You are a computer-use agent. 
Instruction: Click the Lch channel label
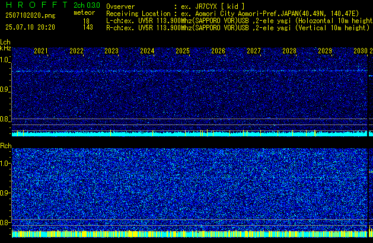tap(5, 42)
